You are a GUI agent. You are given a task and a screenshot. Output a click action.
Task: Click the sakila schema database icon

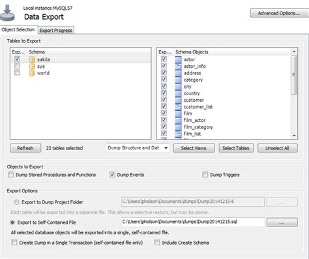tap(32, 59)
